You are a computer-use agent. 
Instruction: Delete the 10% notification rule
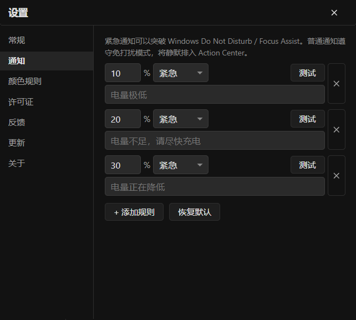pyautogui.click(x=337, y=84)
